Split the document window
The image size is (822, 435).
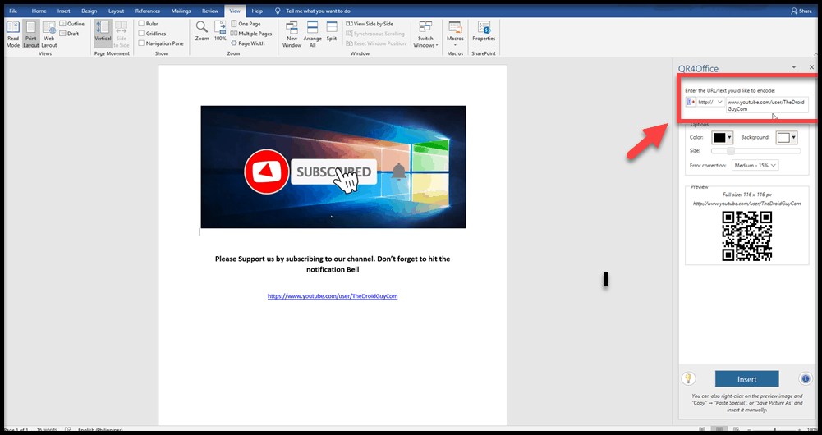tap(332, 31)
